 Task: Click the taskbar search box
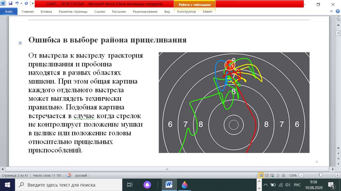pyautogui.click(x=69, y=185)
